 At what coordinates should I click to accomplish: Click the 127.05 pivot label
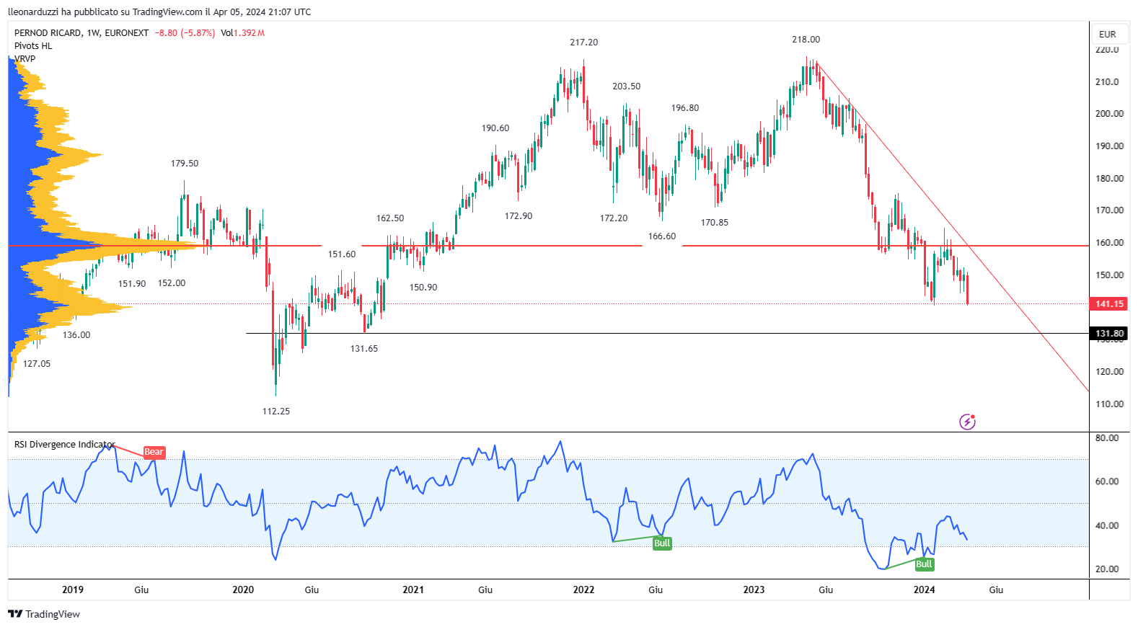tap(36, 364)
